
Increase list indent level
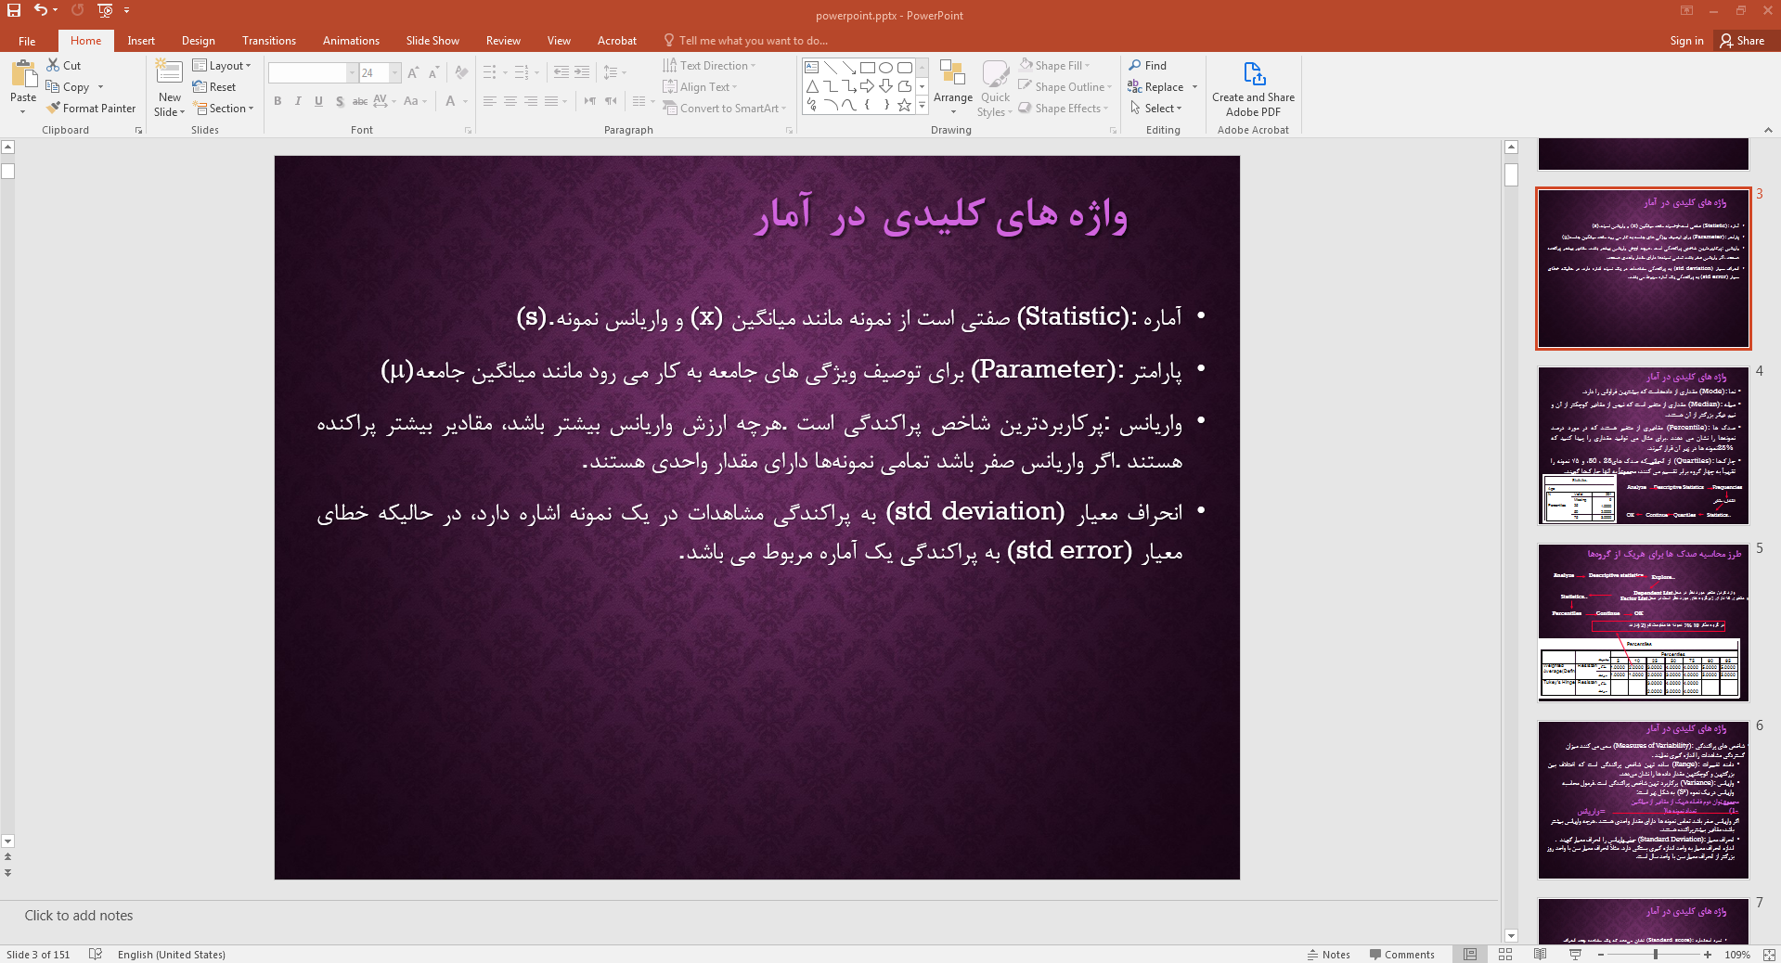[x=582, y=72]
